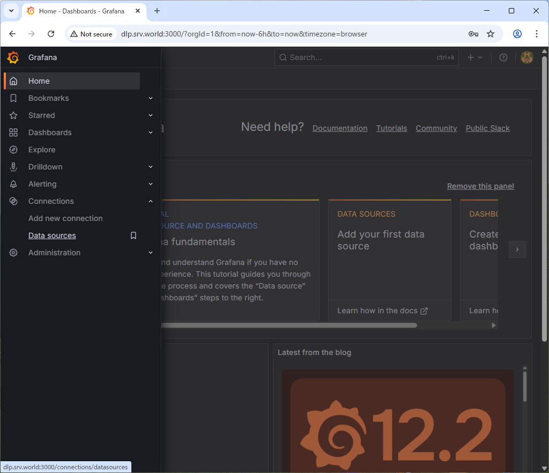The image size is (549, 473).
Task: Open the user profile avatar
Action: [x=526, y=57]
